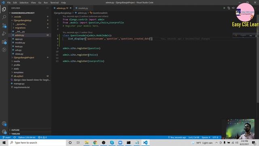Switch to the models.py tab
The image size is (259, 146).
tap(83, 8)
